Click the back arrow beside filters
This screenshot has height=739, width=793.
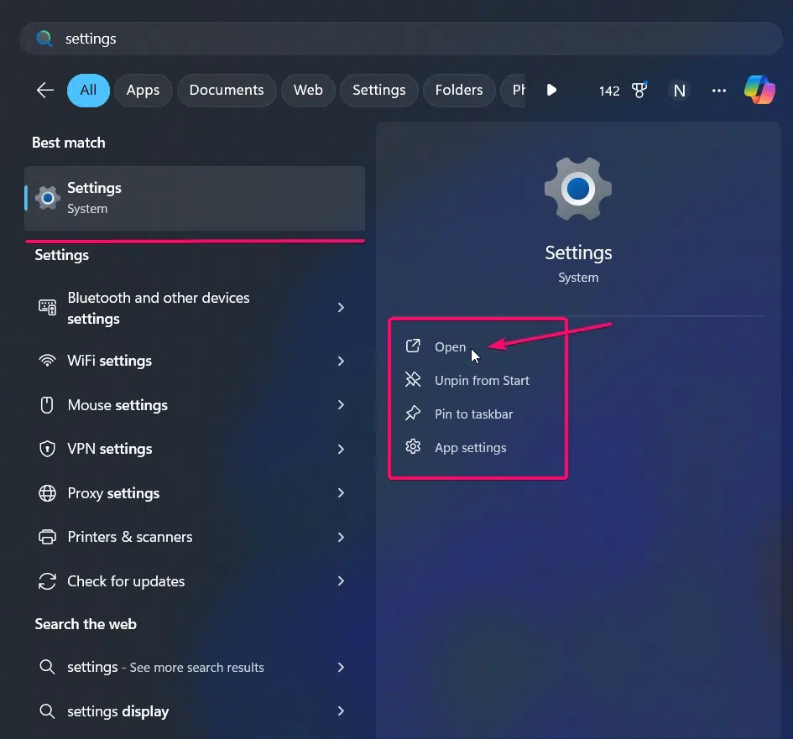pos(45,91)
